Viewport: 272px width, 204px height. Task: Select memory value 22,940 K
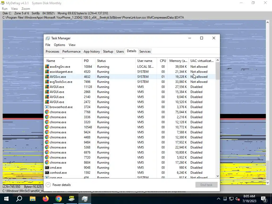click(181, 147)
